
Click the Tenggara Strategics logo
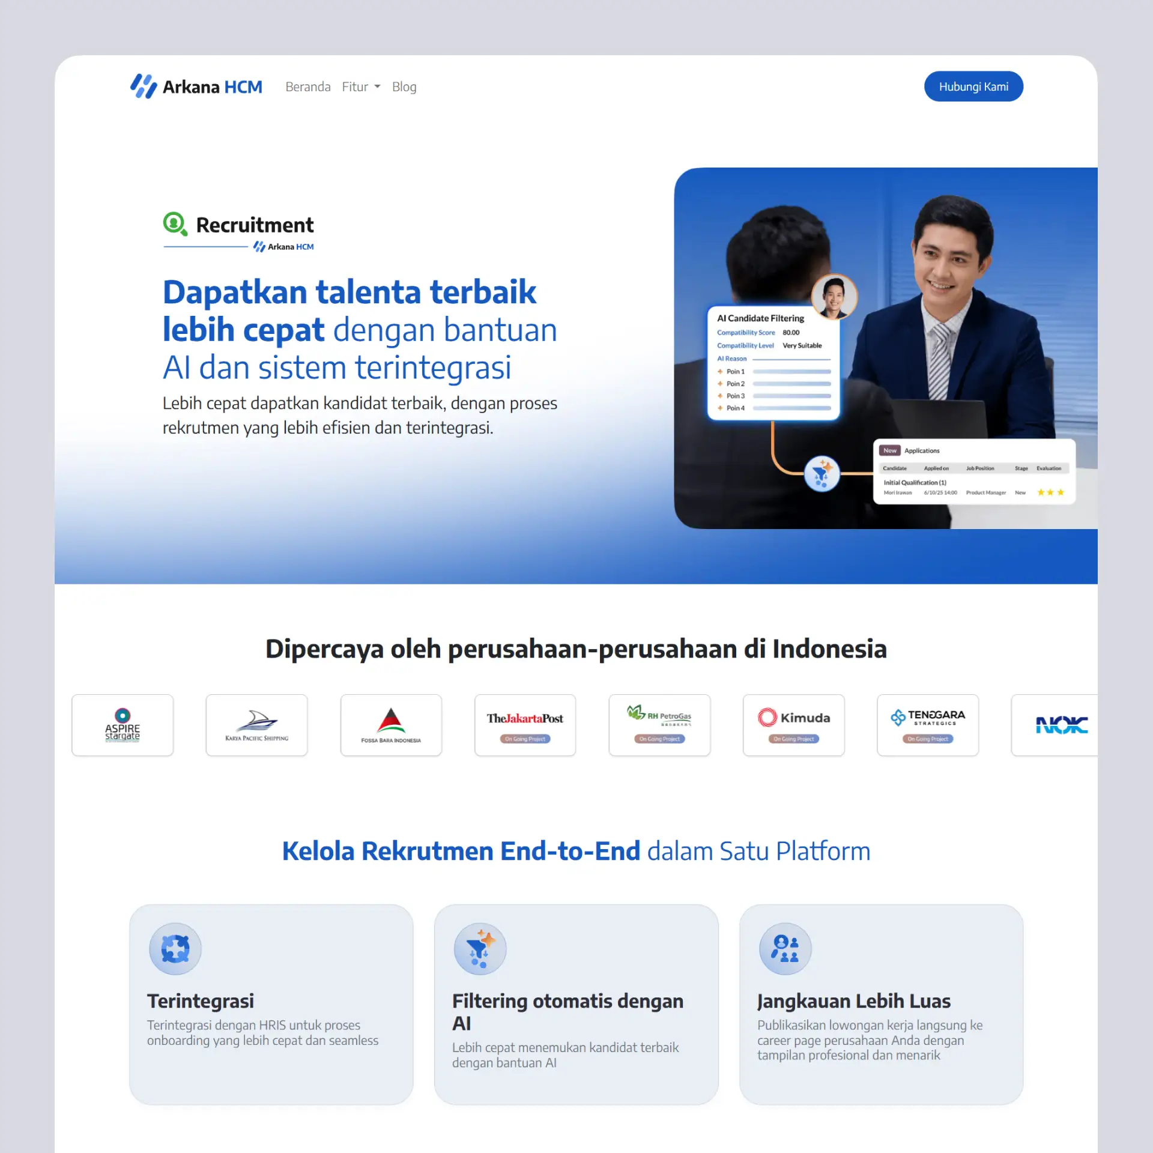[x=927, y=718]
